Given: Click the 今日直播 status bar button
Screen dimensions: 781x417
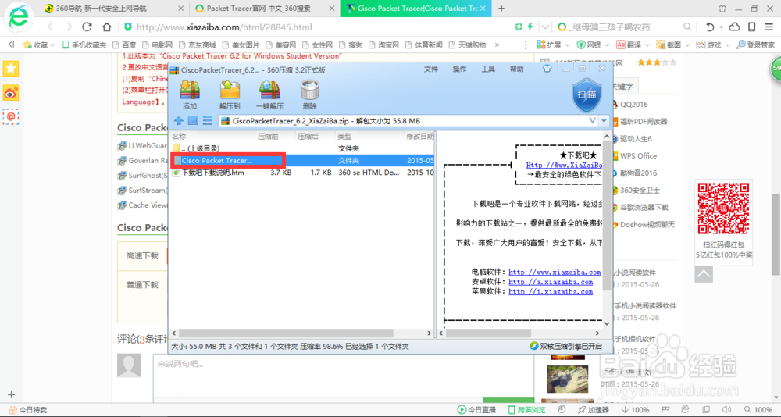Looking at the screenshot, I should click(476, 410).
